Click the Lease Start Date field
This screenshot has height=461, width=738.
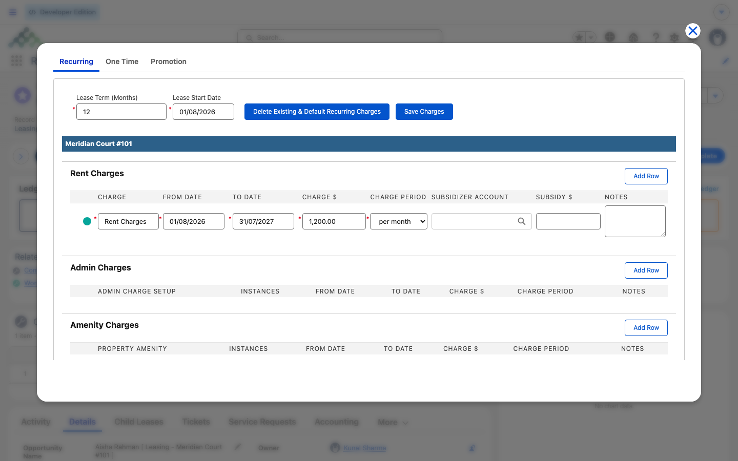pos(203,112)
